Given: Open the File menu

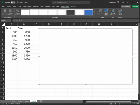Looking at the screenshot, I should click(x=3, y=6).
